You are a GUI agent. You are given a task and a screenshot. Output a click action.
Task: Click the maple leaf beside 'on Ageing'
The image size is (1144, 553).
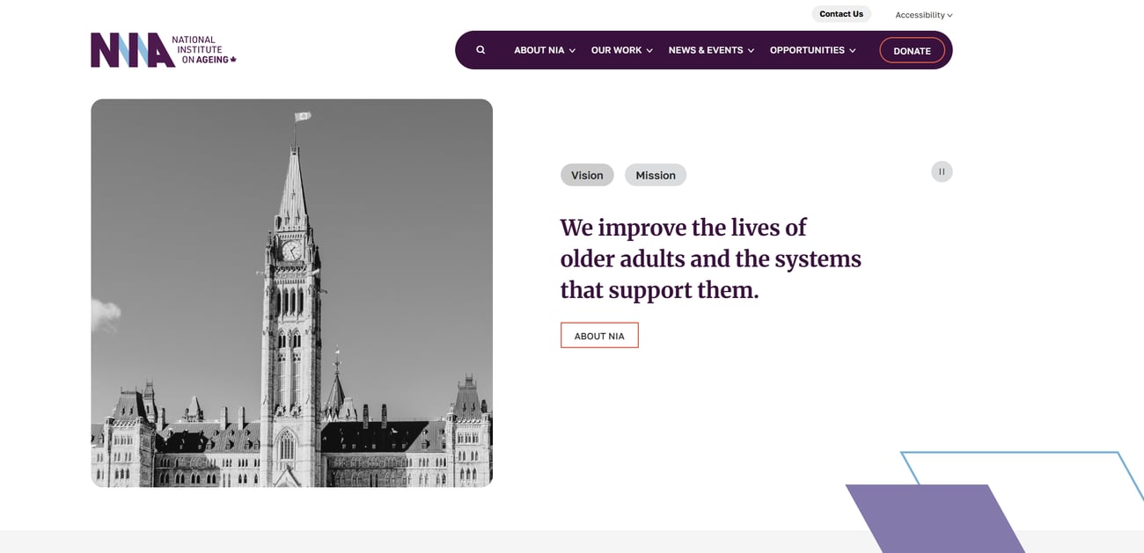click(233, 60)
